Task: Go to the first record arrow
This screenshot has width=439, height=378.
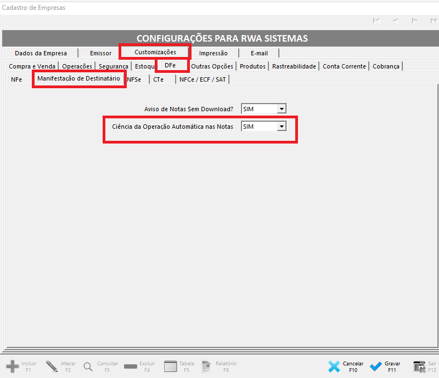Action: (376, 21)
